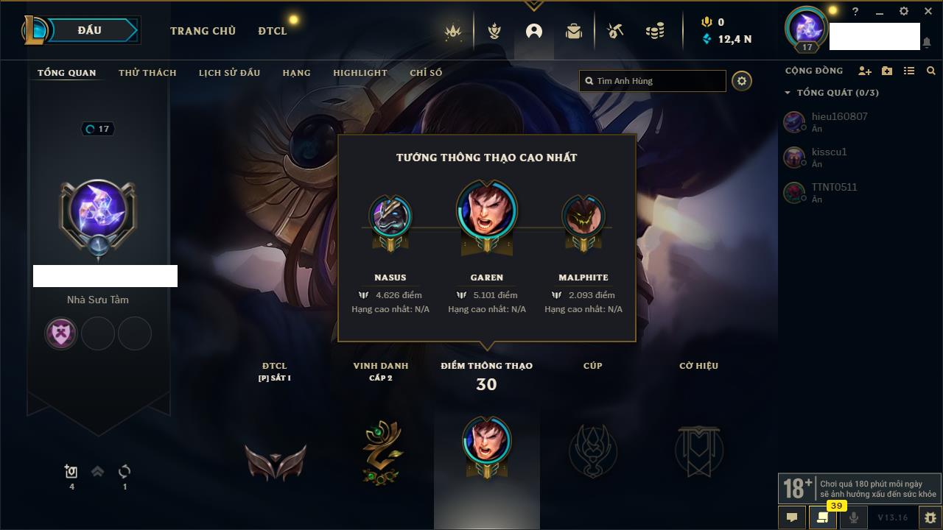
Task: Open the Thử Thách tab
Action: [x=147, y=73]
